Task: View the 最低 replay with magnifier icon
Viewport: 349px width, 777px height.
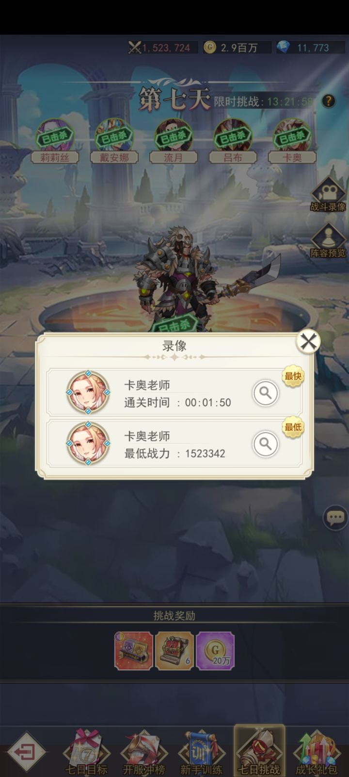Action: click(x=266, y=444)
